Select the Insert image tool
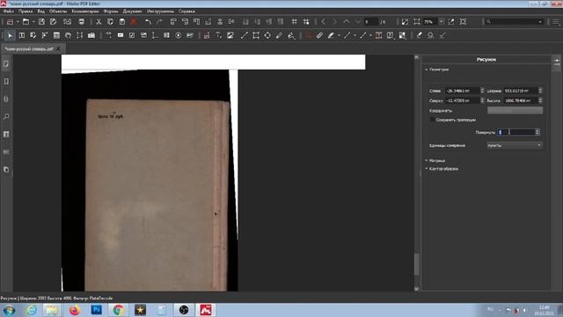 [x=230, y=35]
